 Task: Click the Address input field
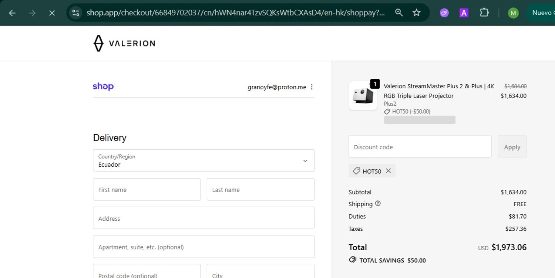[x=203, y=218]
